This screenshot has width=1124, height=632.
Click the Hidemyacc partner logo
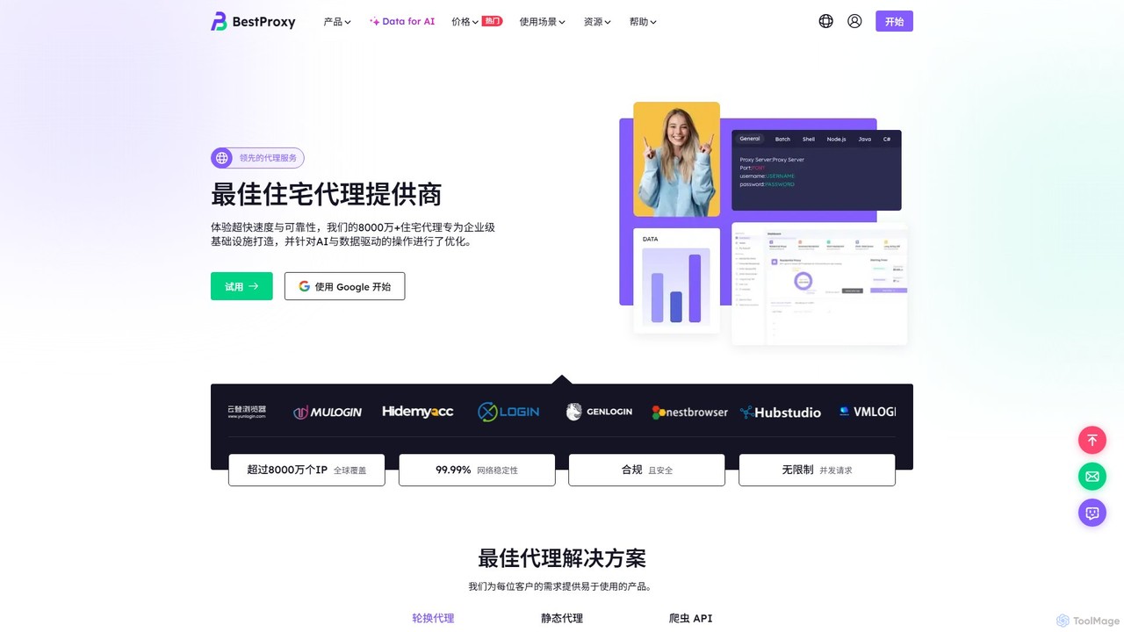(x=418, y=411)
